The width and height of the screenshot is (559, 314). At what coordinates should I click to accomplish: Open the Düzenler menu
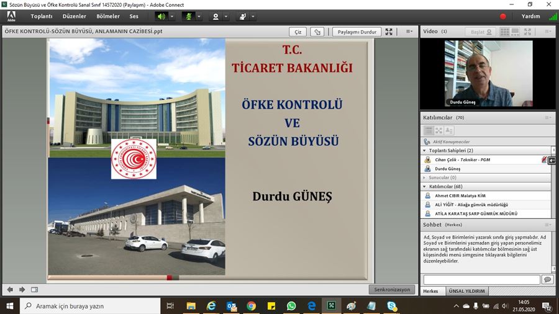[74, 16]
